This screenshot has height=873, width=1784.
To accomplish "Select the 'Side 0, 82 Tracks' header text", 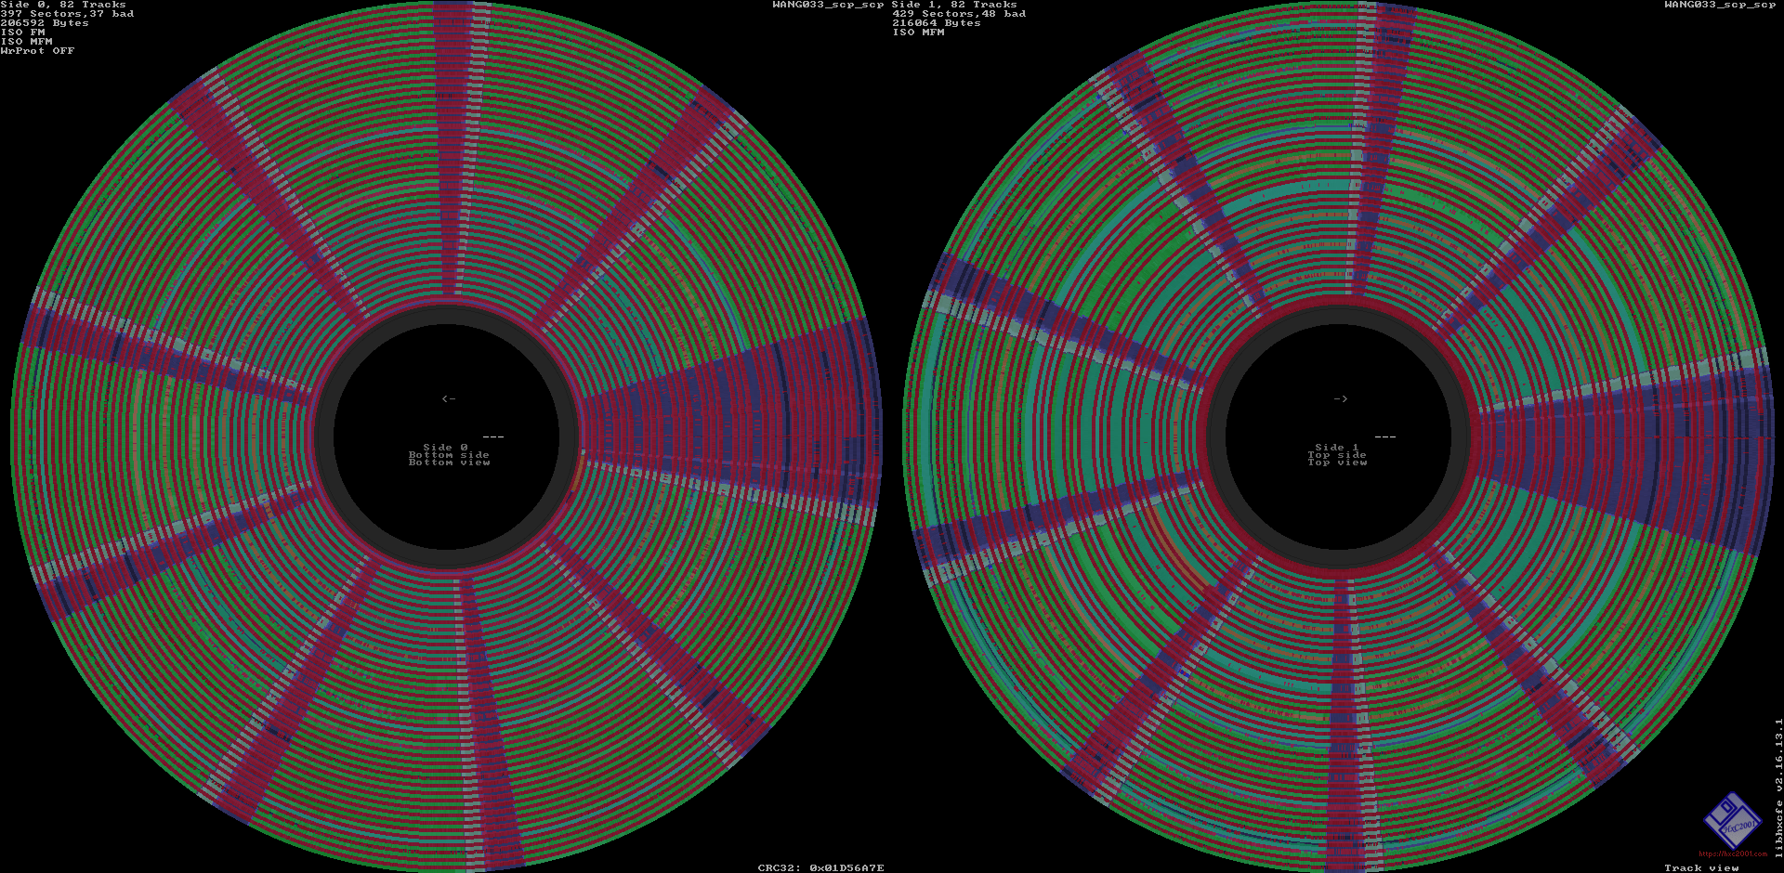I will click(63, 5).
